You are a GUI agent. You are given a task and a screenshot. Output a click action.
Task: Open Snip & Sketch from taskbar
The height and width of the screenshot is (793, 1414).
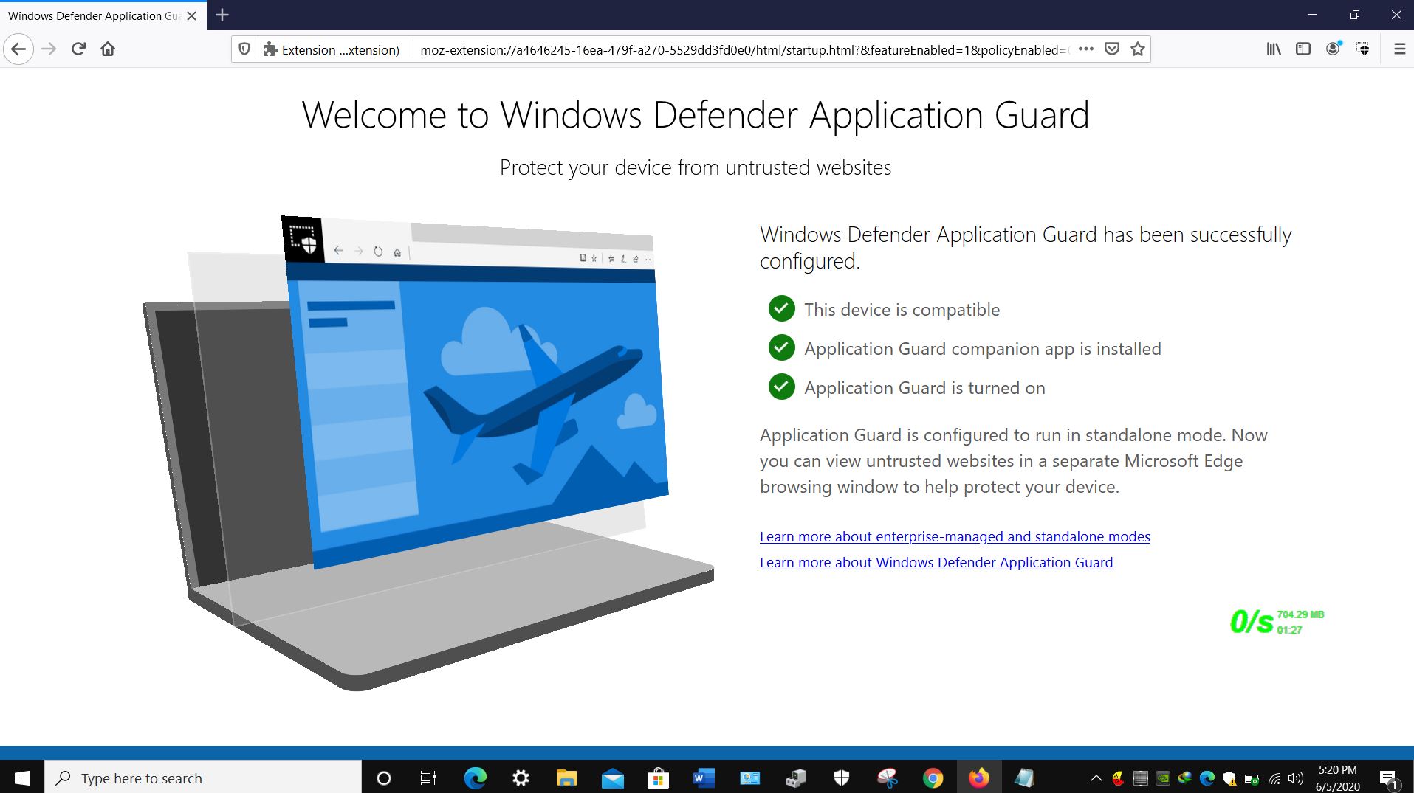click(887, 778)
